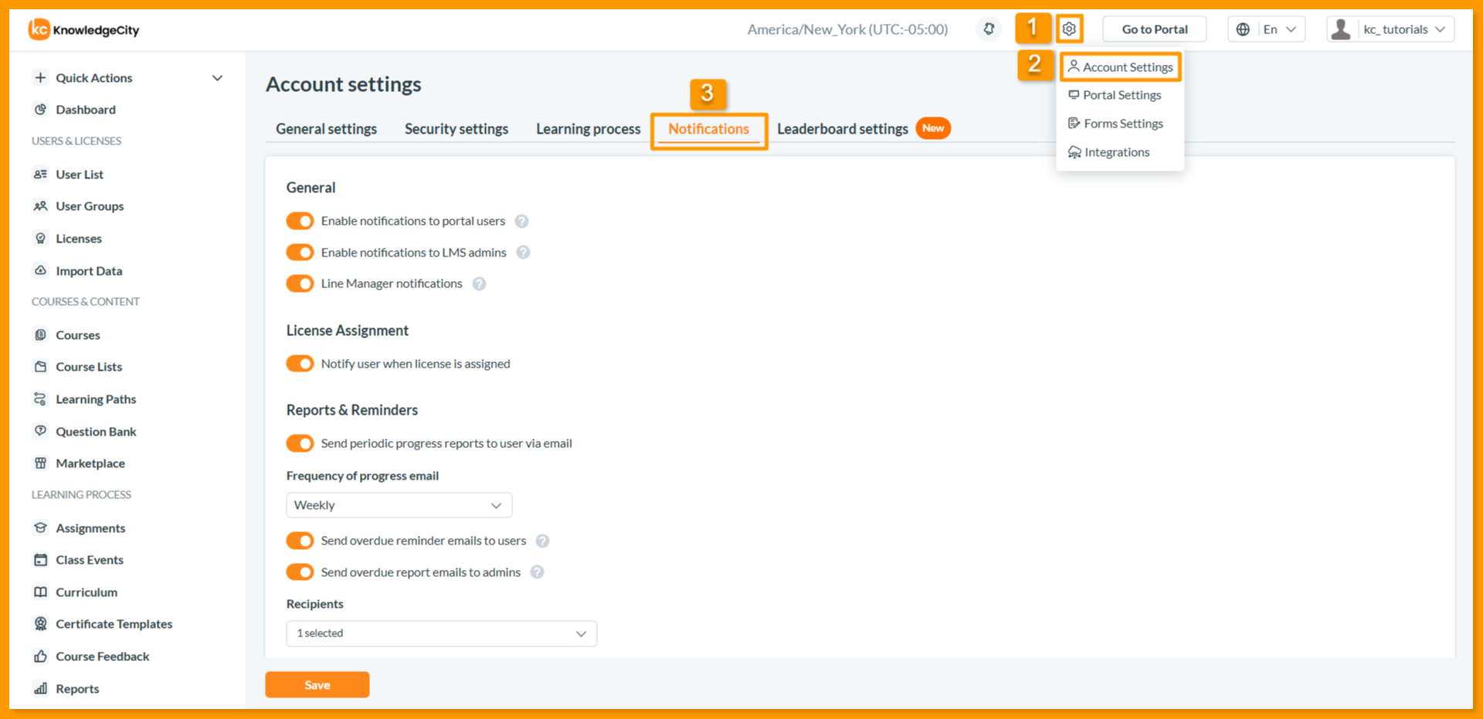Viewport: 1483px width, 719px height.
Task: Switch to Leaderboard settings tab
Action: click(843, 129)
